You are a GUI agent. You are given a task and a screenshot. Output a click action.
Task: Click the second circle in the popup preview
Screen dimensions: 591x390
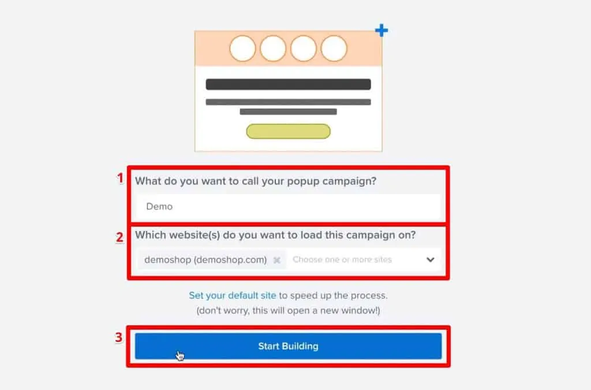point(274,48)
